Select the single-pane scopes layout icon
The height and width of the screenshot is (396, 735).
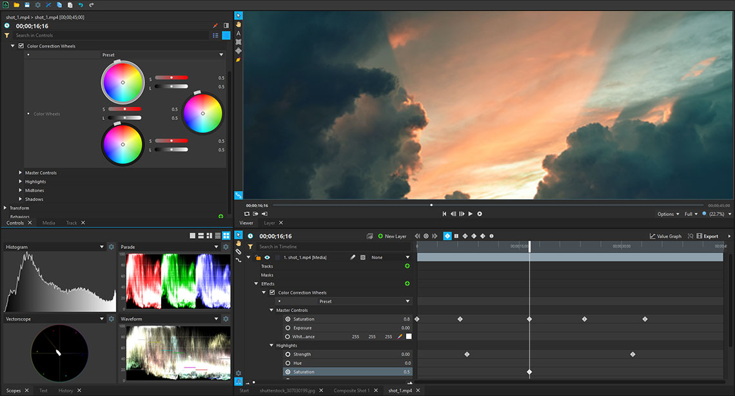tap(193, 235)
